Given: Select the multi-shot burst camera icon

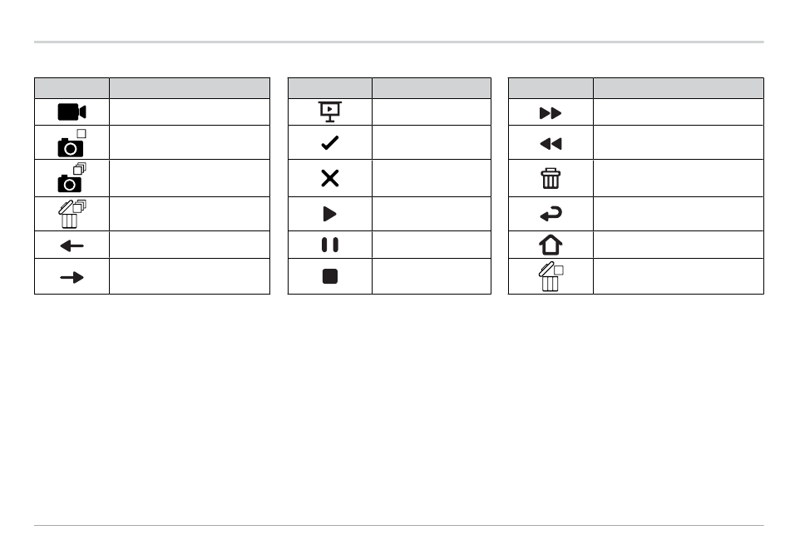Looking at the screenshot, I should 72,177.
